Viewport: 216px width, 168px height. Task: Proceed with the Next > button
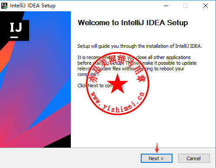pyautogui.click(x=156, y=158)
